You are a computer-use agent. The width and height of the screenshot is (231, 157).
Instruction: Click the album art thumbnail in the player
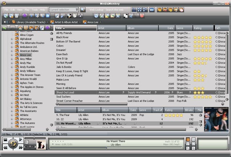[41, 145]
